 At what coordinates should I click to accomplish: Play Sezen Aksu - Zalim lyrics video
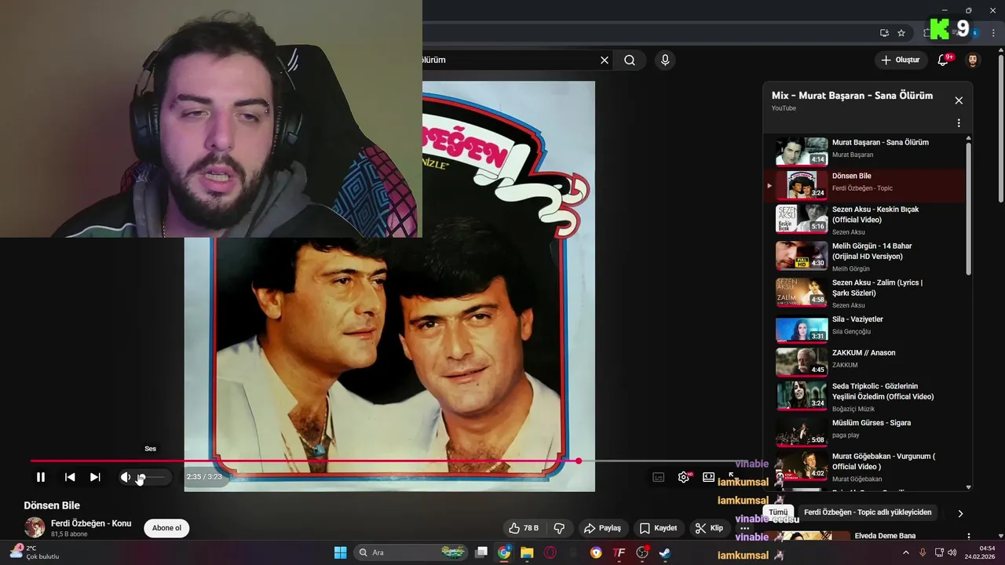863,293
